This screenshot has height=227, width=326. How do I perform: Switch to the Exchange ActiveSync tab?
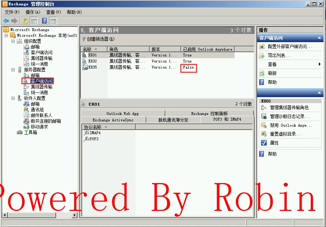(113, 120)
